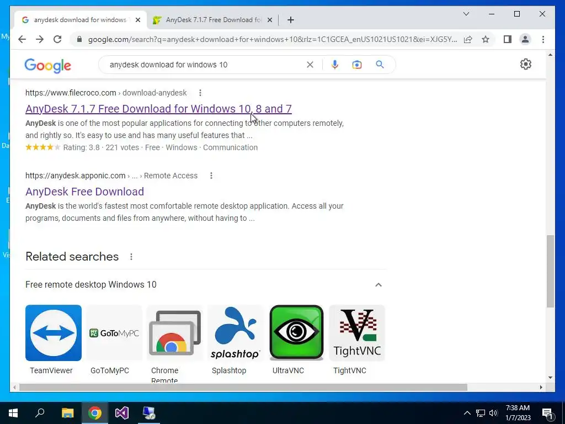565x424 pixels.
Task: Click the Google logo
Action: coord(47,65)
